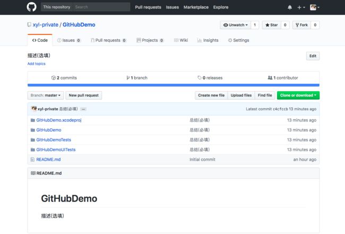Create new file in the repository

[x=211, y=95]
